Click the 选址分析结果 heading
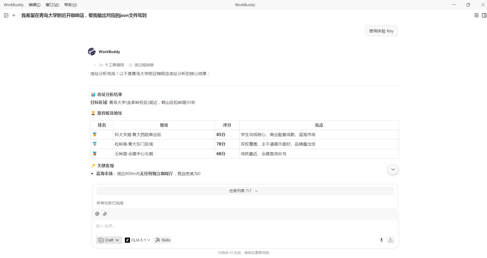 110,94
